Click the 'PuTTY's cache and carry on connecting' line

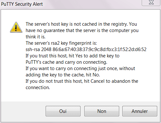coord(66,62)
